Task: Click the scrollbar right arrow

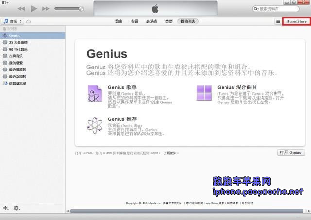Action: 309,211
